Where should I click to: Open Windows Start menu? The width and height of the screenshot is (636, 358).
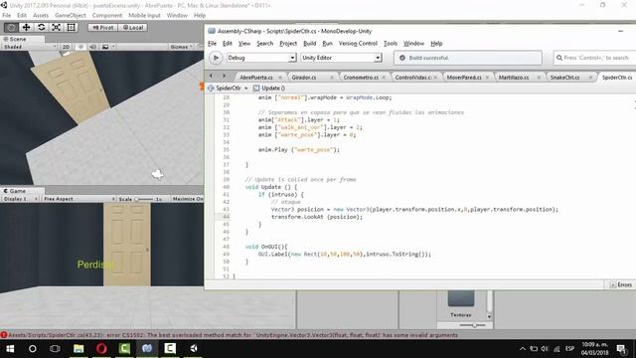pos(10,349)
